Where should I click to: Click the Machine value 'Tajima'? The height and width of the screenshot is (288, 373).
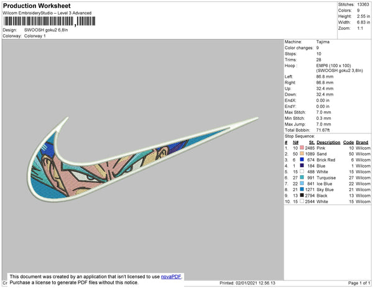(x=323, y=42)
